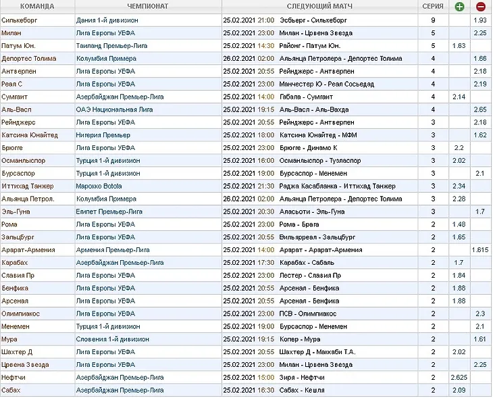493x398 pixels.
Task: Open Таиланд Премьер-Лига championship link
Action: tap(111, 46)
